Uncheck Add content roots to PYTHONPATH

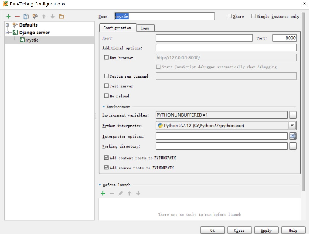[x=106, y=158]
